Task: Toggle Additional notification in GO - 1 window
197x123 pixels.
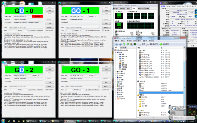Action: 86,30
